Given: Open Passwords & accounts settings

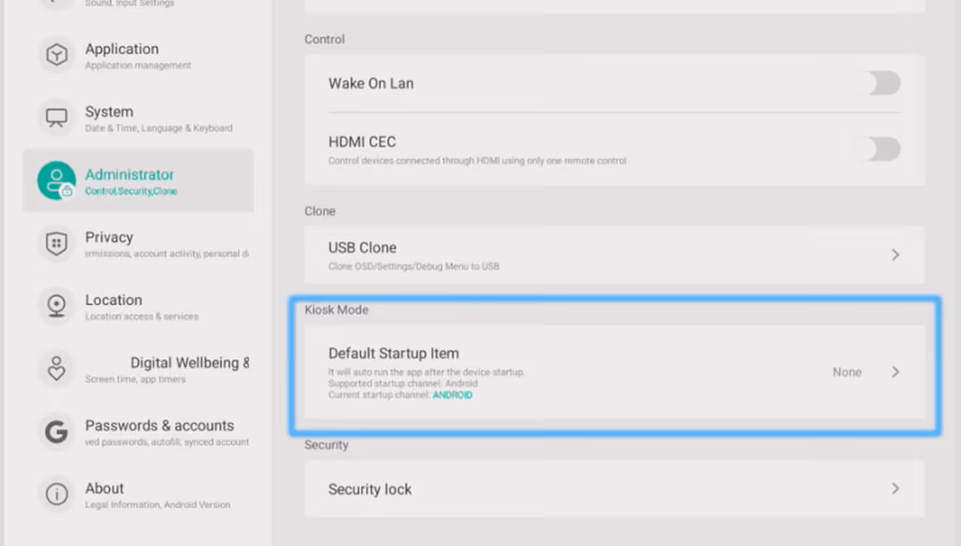Looking at the screenshot, I should 138,432.
